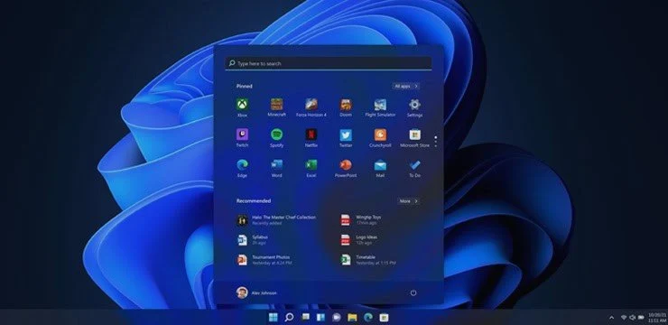
Task: Click the pinned apps page dots
Action: (x=435, y=142)
